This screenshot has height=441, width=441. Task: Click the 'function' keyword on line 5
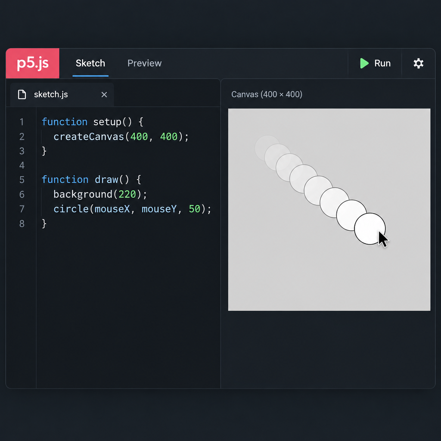(x=65, y=180)
